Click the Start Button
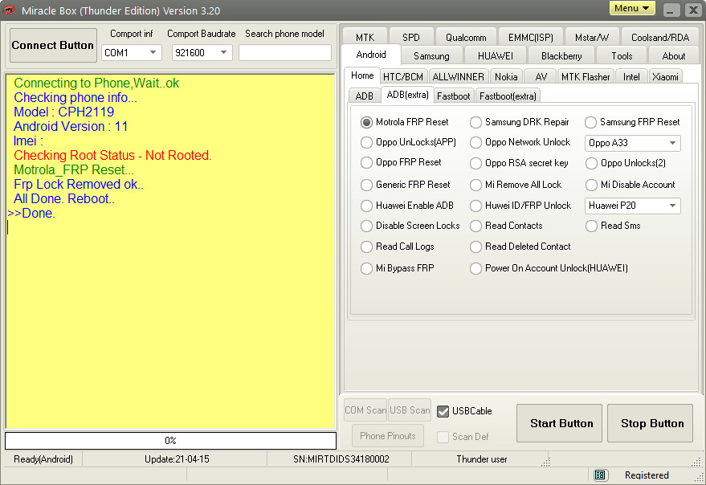 (559, 423)
